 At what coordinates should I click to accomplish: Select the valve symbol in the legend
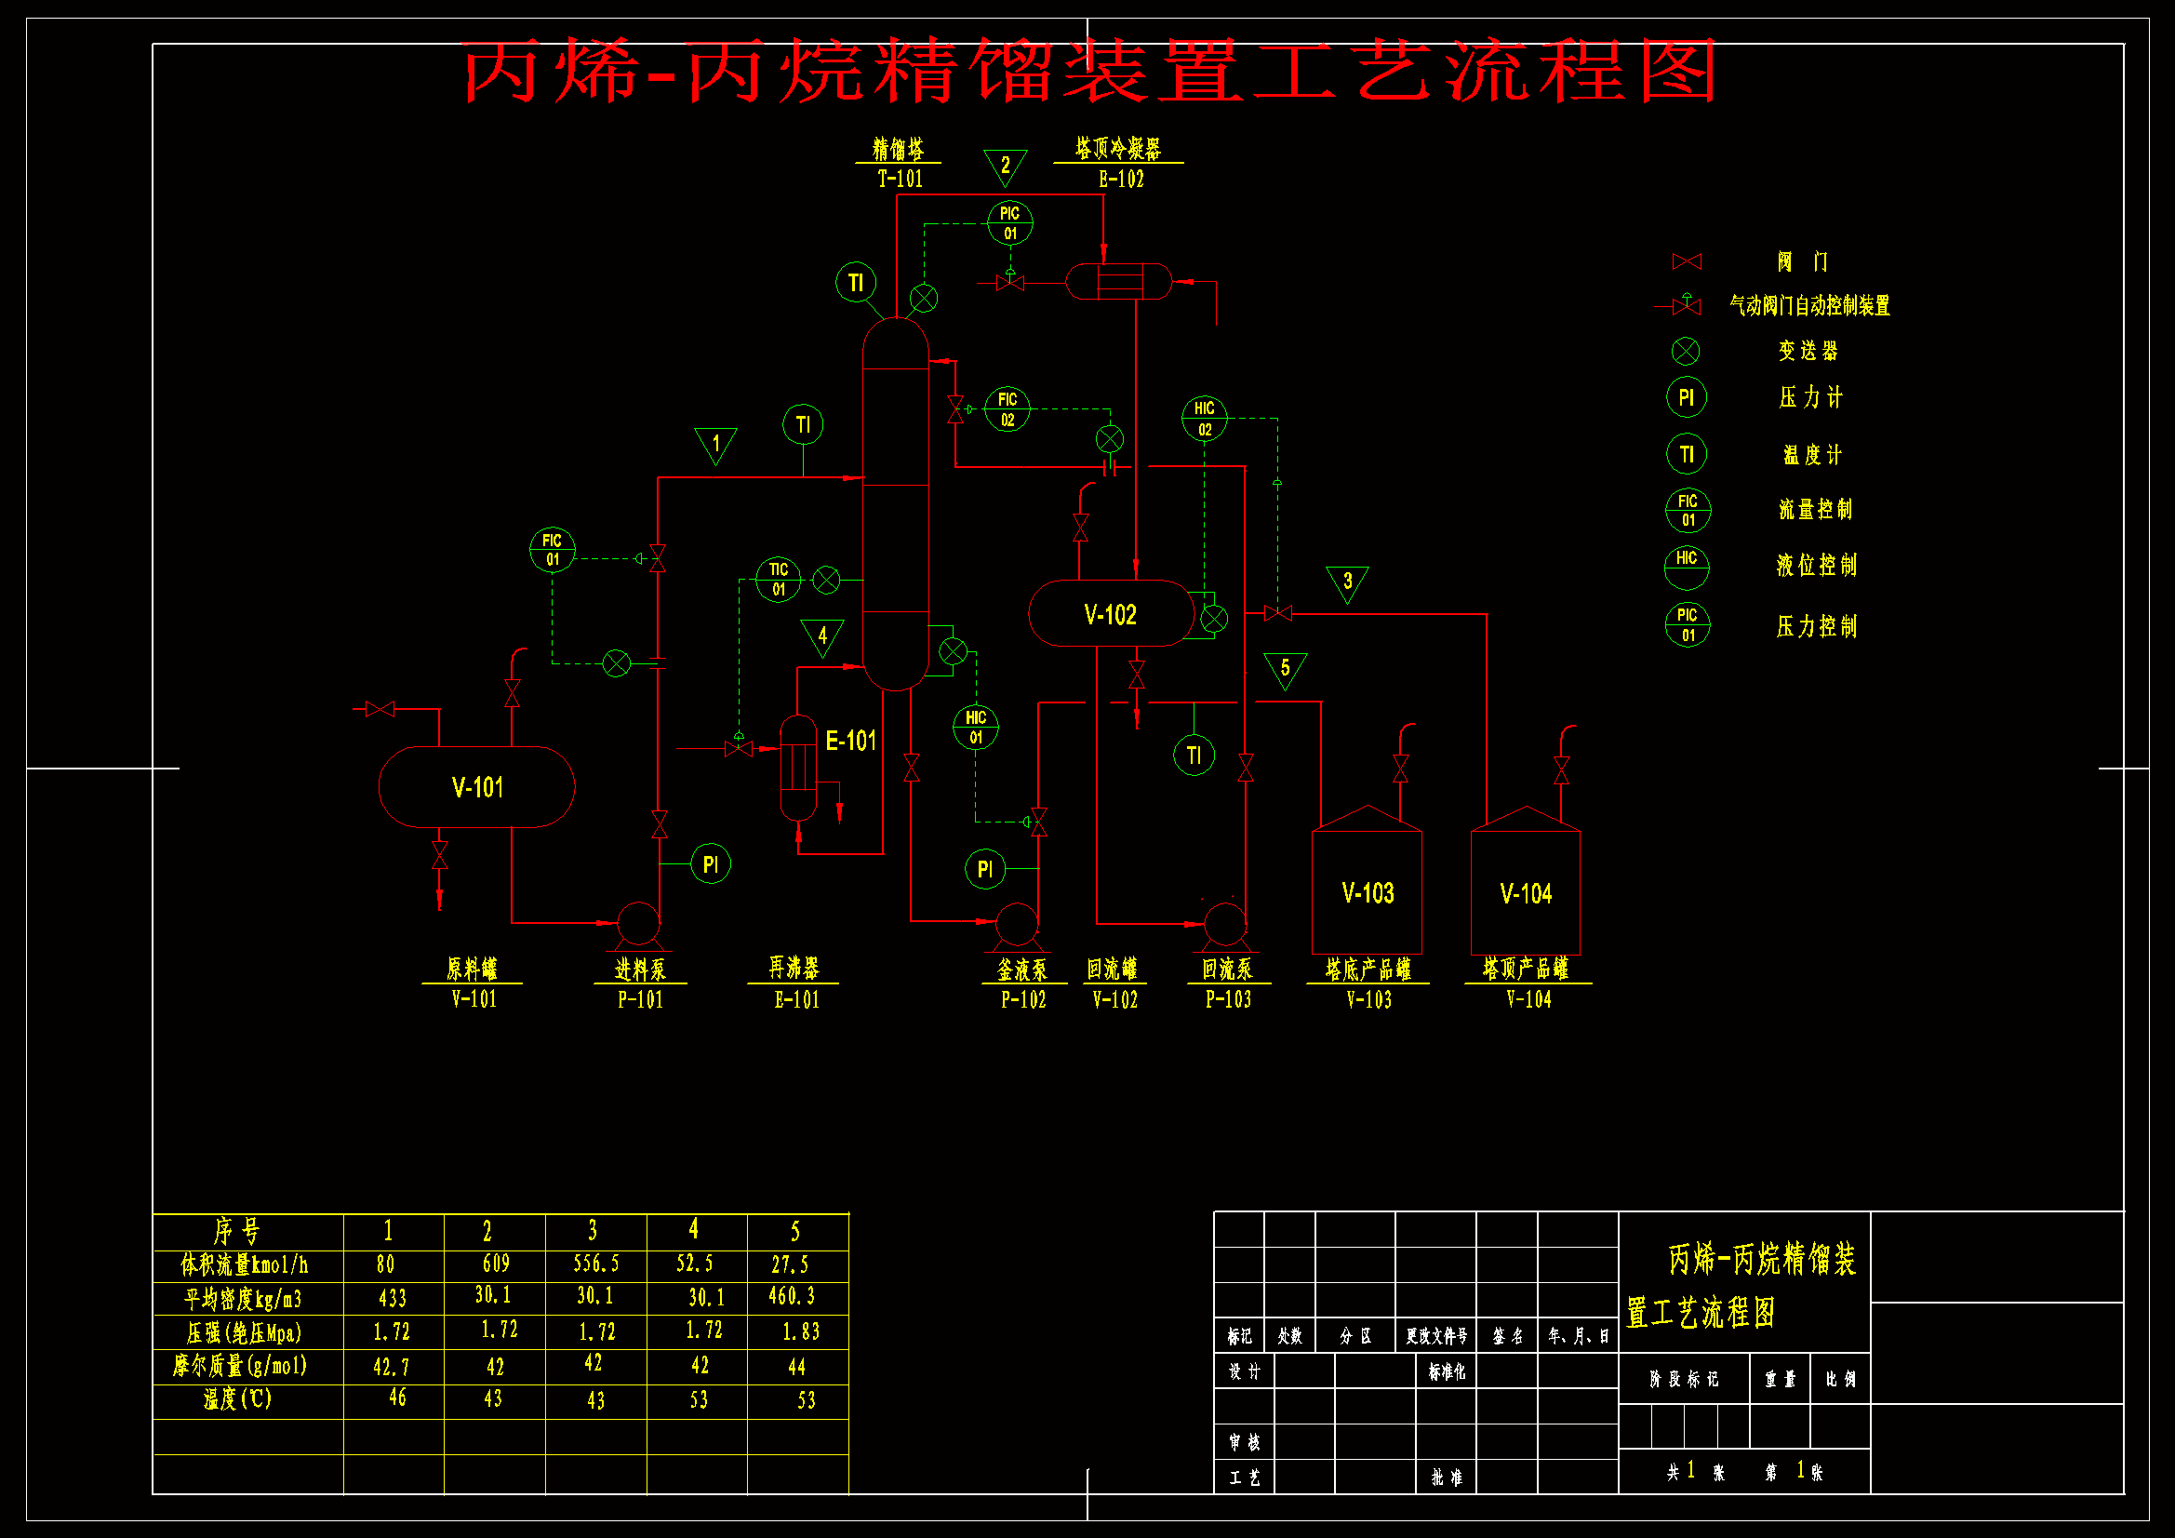click(1688, 261)
